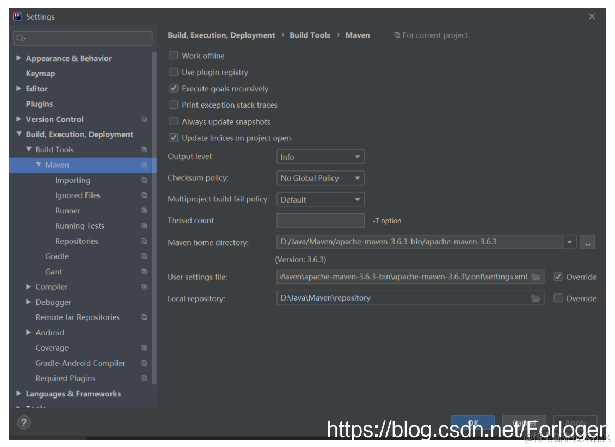Enable the Use plugin registry checkbox
This screenshot has height=447, width=615.
174,72
